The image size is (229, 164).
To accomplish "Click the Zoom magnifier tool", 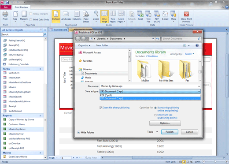I will pos(96,16).
